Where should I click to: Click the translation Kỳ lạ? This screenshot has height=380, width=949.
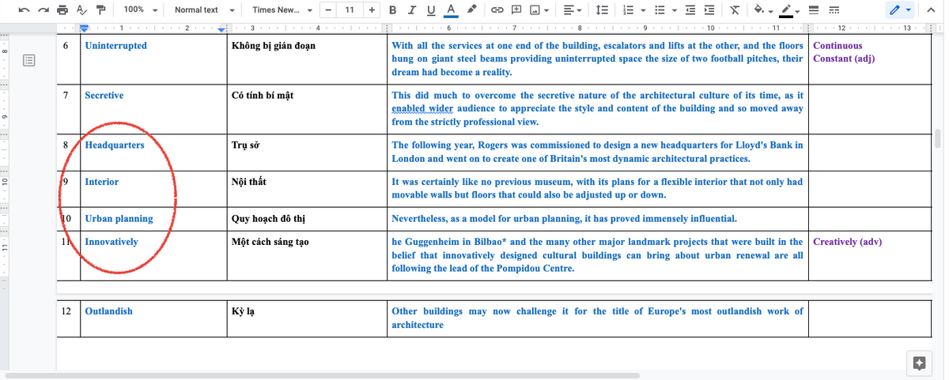243,311
